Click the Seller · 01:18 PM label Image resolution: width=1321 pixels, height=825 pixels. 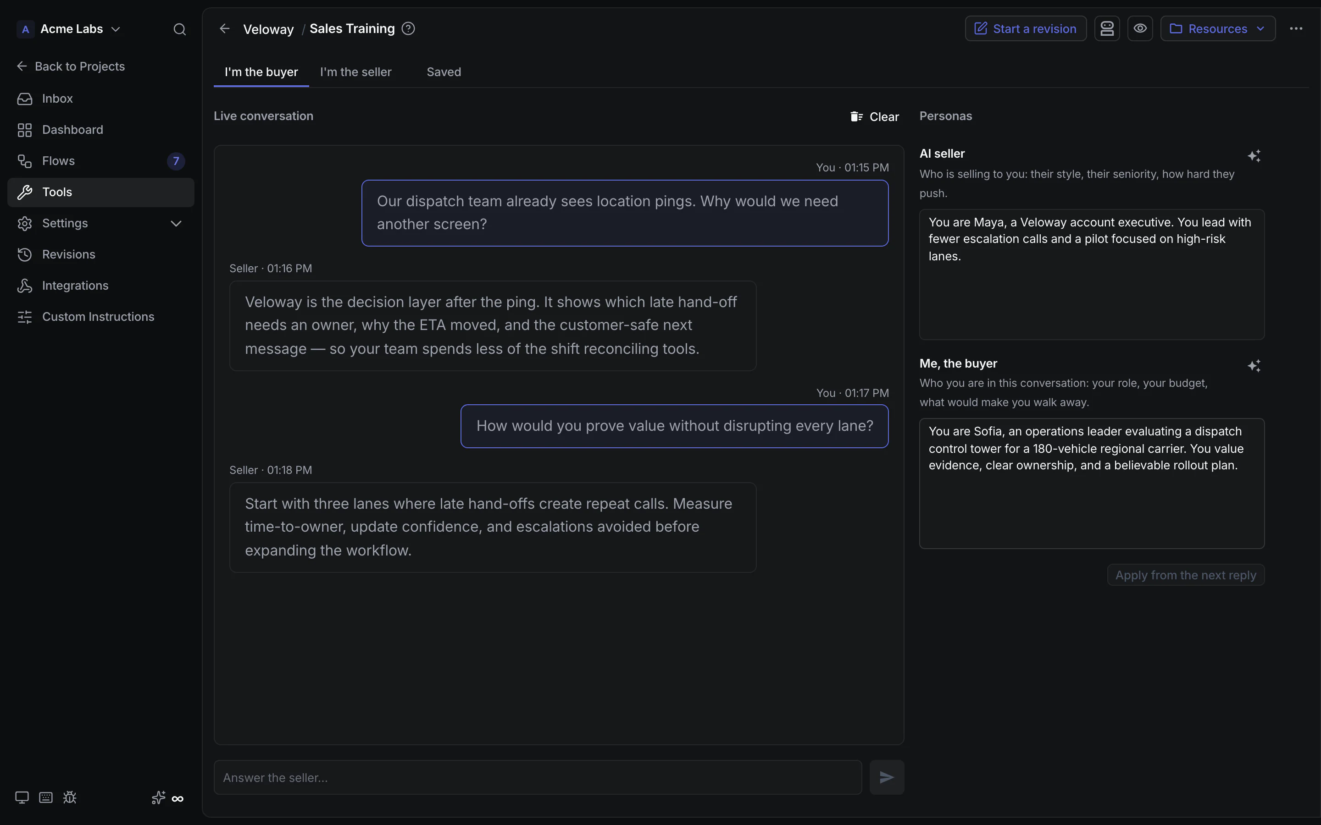(271, 470)
